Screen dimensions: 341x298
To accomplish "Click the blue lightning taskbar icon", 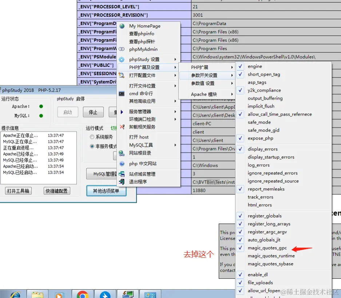I will [x=105, y=294].
